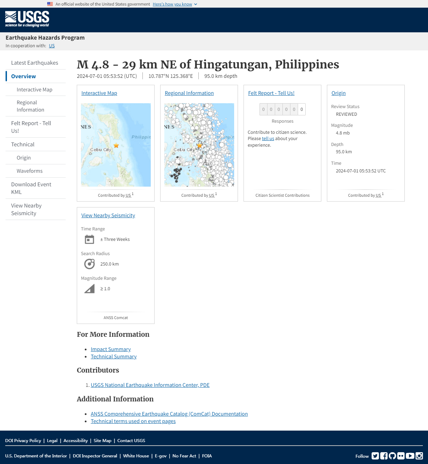Open Legal footer link
The width and height of the screenshot is (428, 464).
point(52,441)
